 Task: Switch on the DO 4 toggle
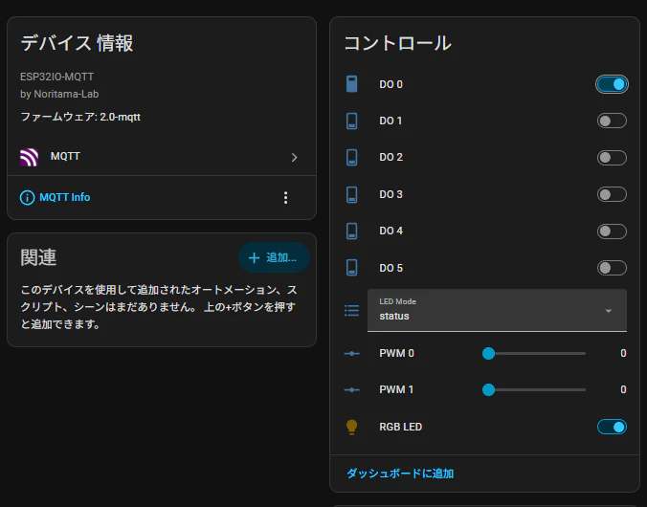[x=612, y=231]
